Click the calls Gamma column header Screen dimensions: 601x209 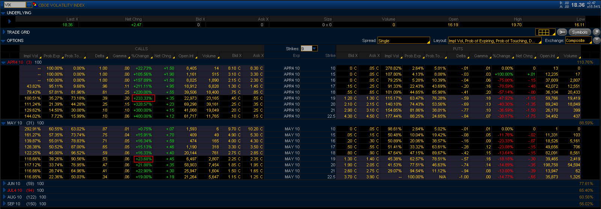[119, 56]
